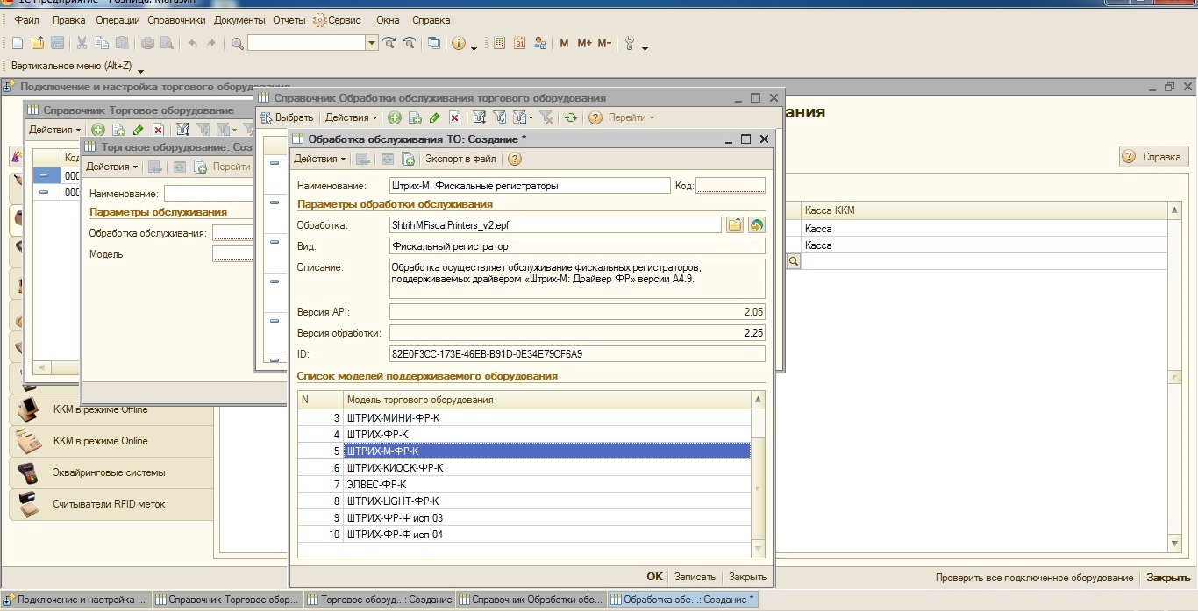Open the Отчеты menu
This screenshot has width=1198, height=611.
(x=289, y=19)
